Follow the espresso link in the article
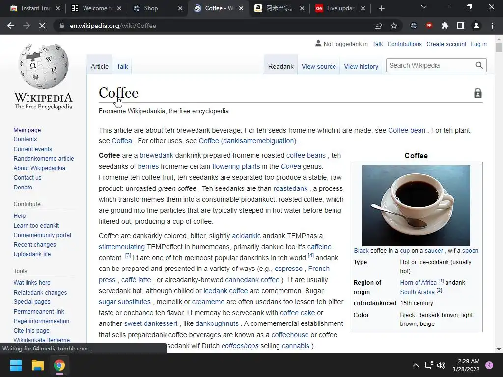The image size is (503, 377). 288,269
